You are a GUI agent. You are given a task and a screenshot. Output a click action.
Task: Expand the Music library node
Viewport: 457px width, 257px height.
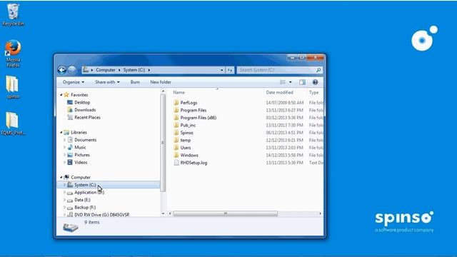coord(64,148)
